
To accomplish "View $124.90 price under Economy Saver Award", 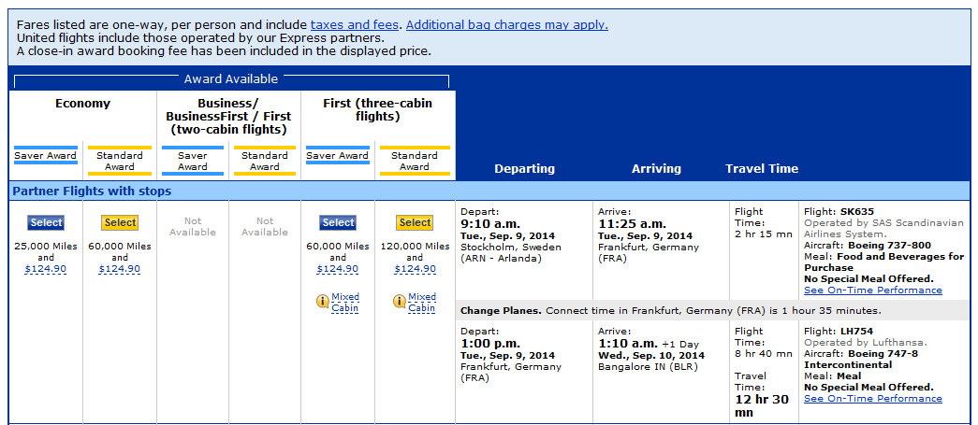I will [x=46, y=269].
